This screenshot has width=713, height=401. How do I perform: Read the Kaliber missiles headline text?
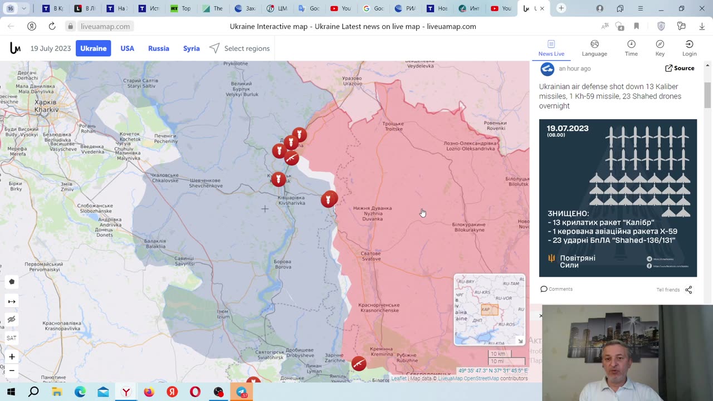pos(610,96)
